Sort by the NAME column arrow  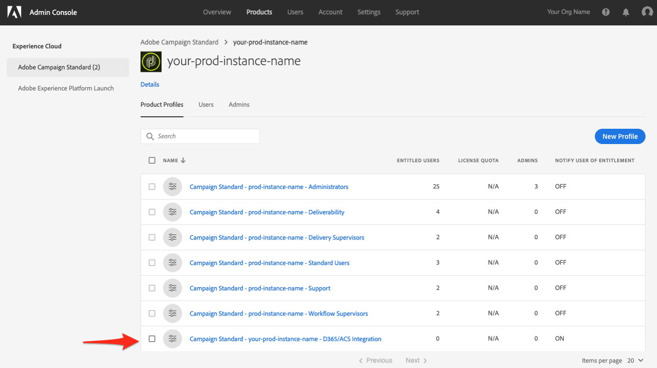pyautogui.click(x=183, y=160)
